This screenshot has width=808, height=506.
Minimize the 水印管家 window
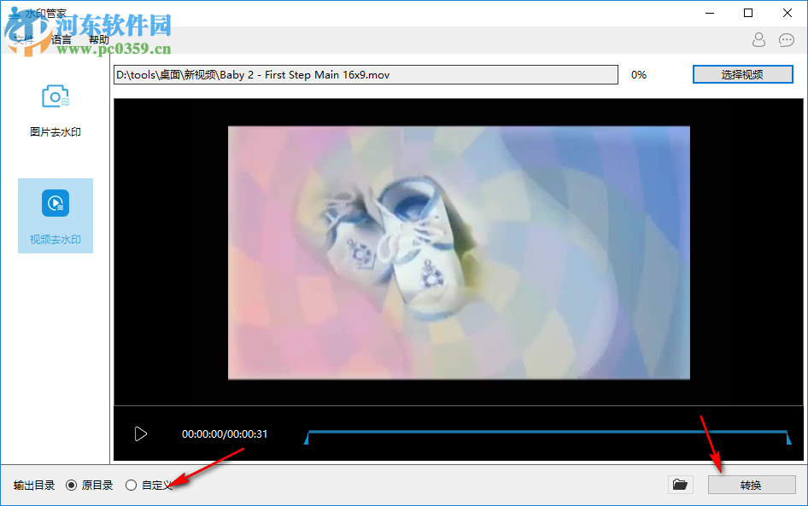710,13
